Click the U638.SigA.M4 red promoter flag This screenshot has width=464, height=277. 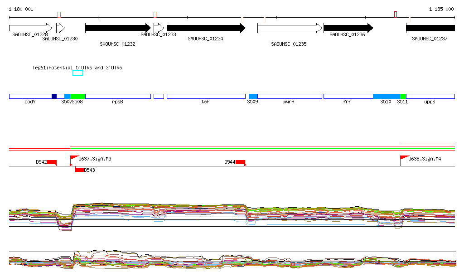pyautogui.click(x=404, y=157)
